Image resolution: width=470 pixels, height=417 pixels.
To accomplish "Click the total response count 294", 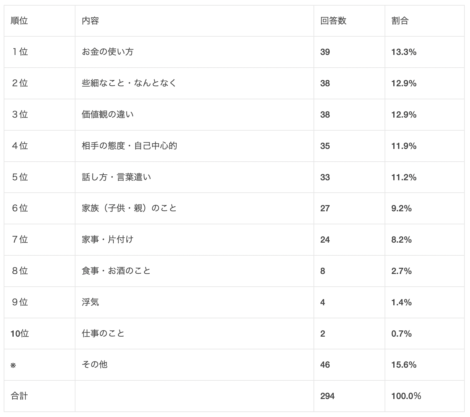I will click(327, 396).
